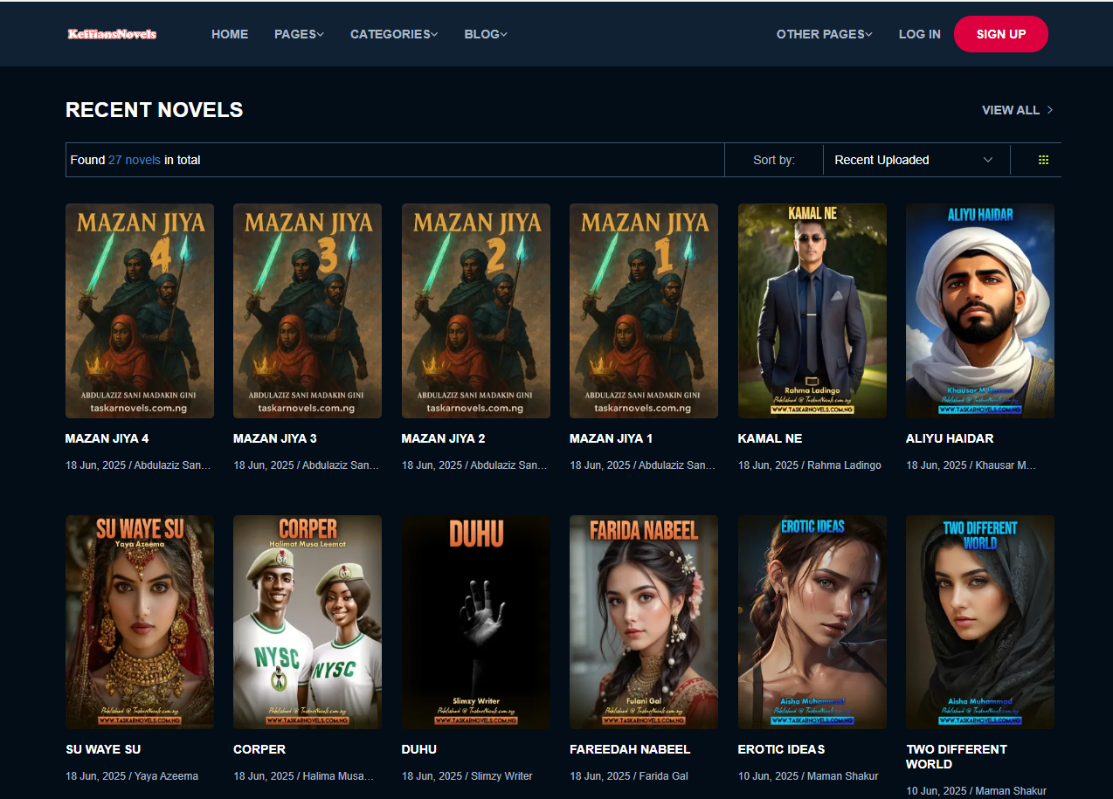The height and width of the screenshot is (799, 1113).
Task: Open the Kamal Ne book cover
Action: tap(812, 311)
